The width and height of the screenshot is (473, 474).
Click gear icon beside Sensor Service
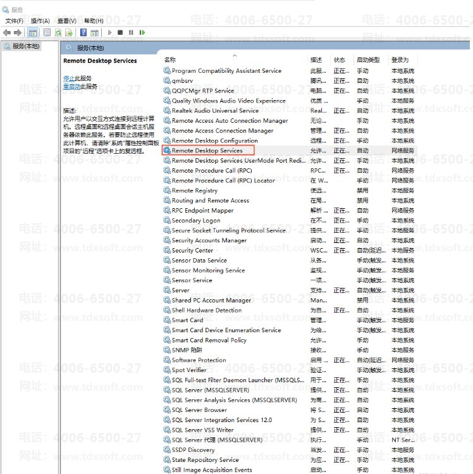click(167, 280)
